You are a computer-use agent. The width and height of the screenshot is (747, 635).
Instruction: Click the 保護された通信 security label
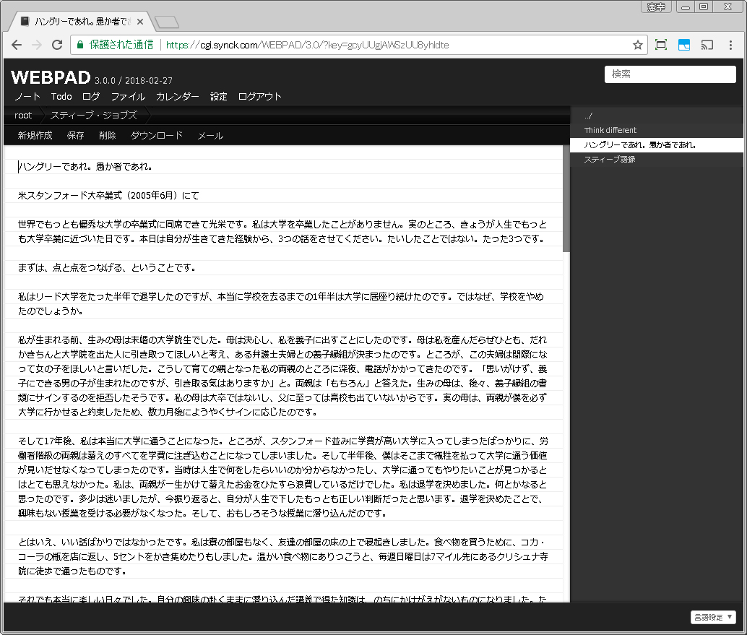[121, 45]
